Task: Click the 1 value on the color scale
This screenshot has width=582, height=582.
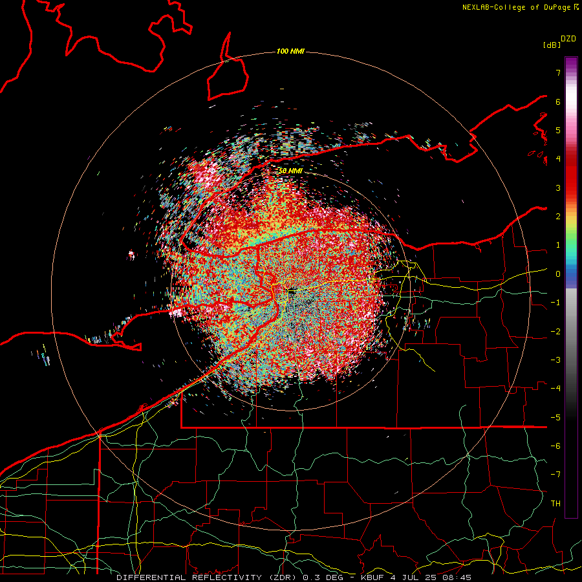Action: 558,245
